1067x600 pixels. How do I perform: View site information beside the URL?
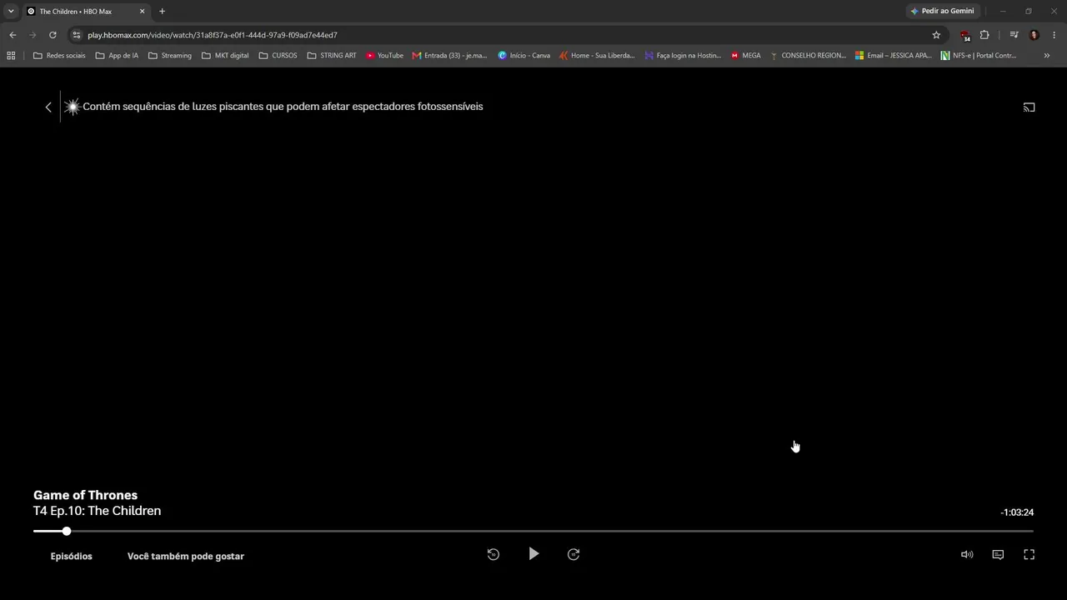[x=77, y=35]
